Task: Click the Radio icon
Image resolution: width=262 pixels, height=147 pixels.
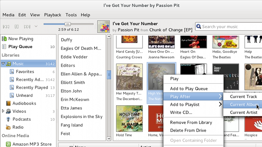Action: point(8,127)
